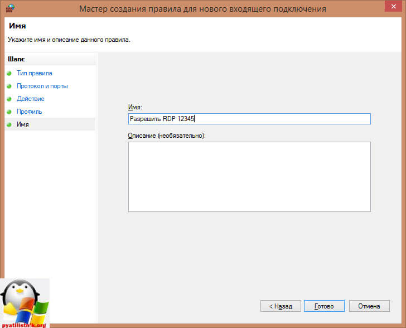
Task: Click the pyatilistnik.org watermark text
Action: (x=25, y=324)
